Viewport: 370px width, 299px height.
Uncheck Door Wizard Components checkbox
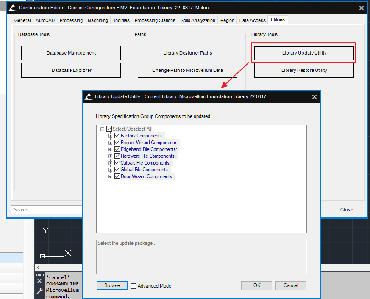[117, 176]
